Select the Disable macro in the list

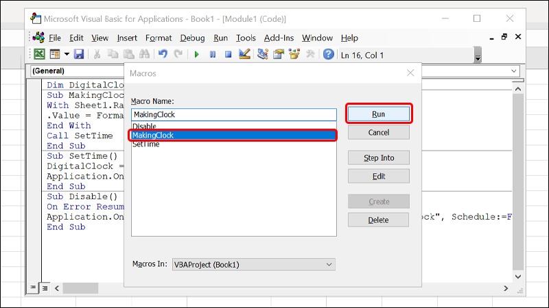point(234,126)
